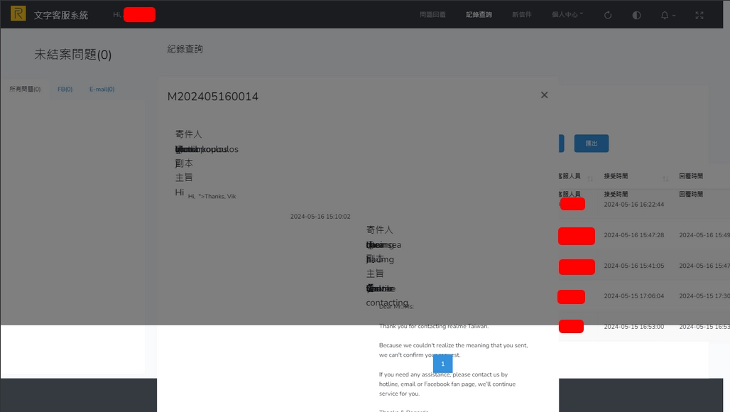The height and width of the screenshot is (412, 730).
Task: Click the 'Hi, ">Thanks, Vik' message text
Action: pyautogui.click(x=212, y=197)
